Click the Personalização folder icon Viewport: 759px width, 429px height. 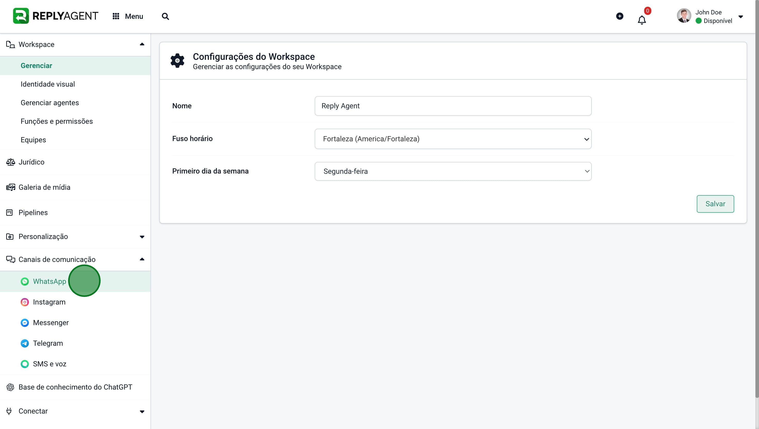pos(10,237)
